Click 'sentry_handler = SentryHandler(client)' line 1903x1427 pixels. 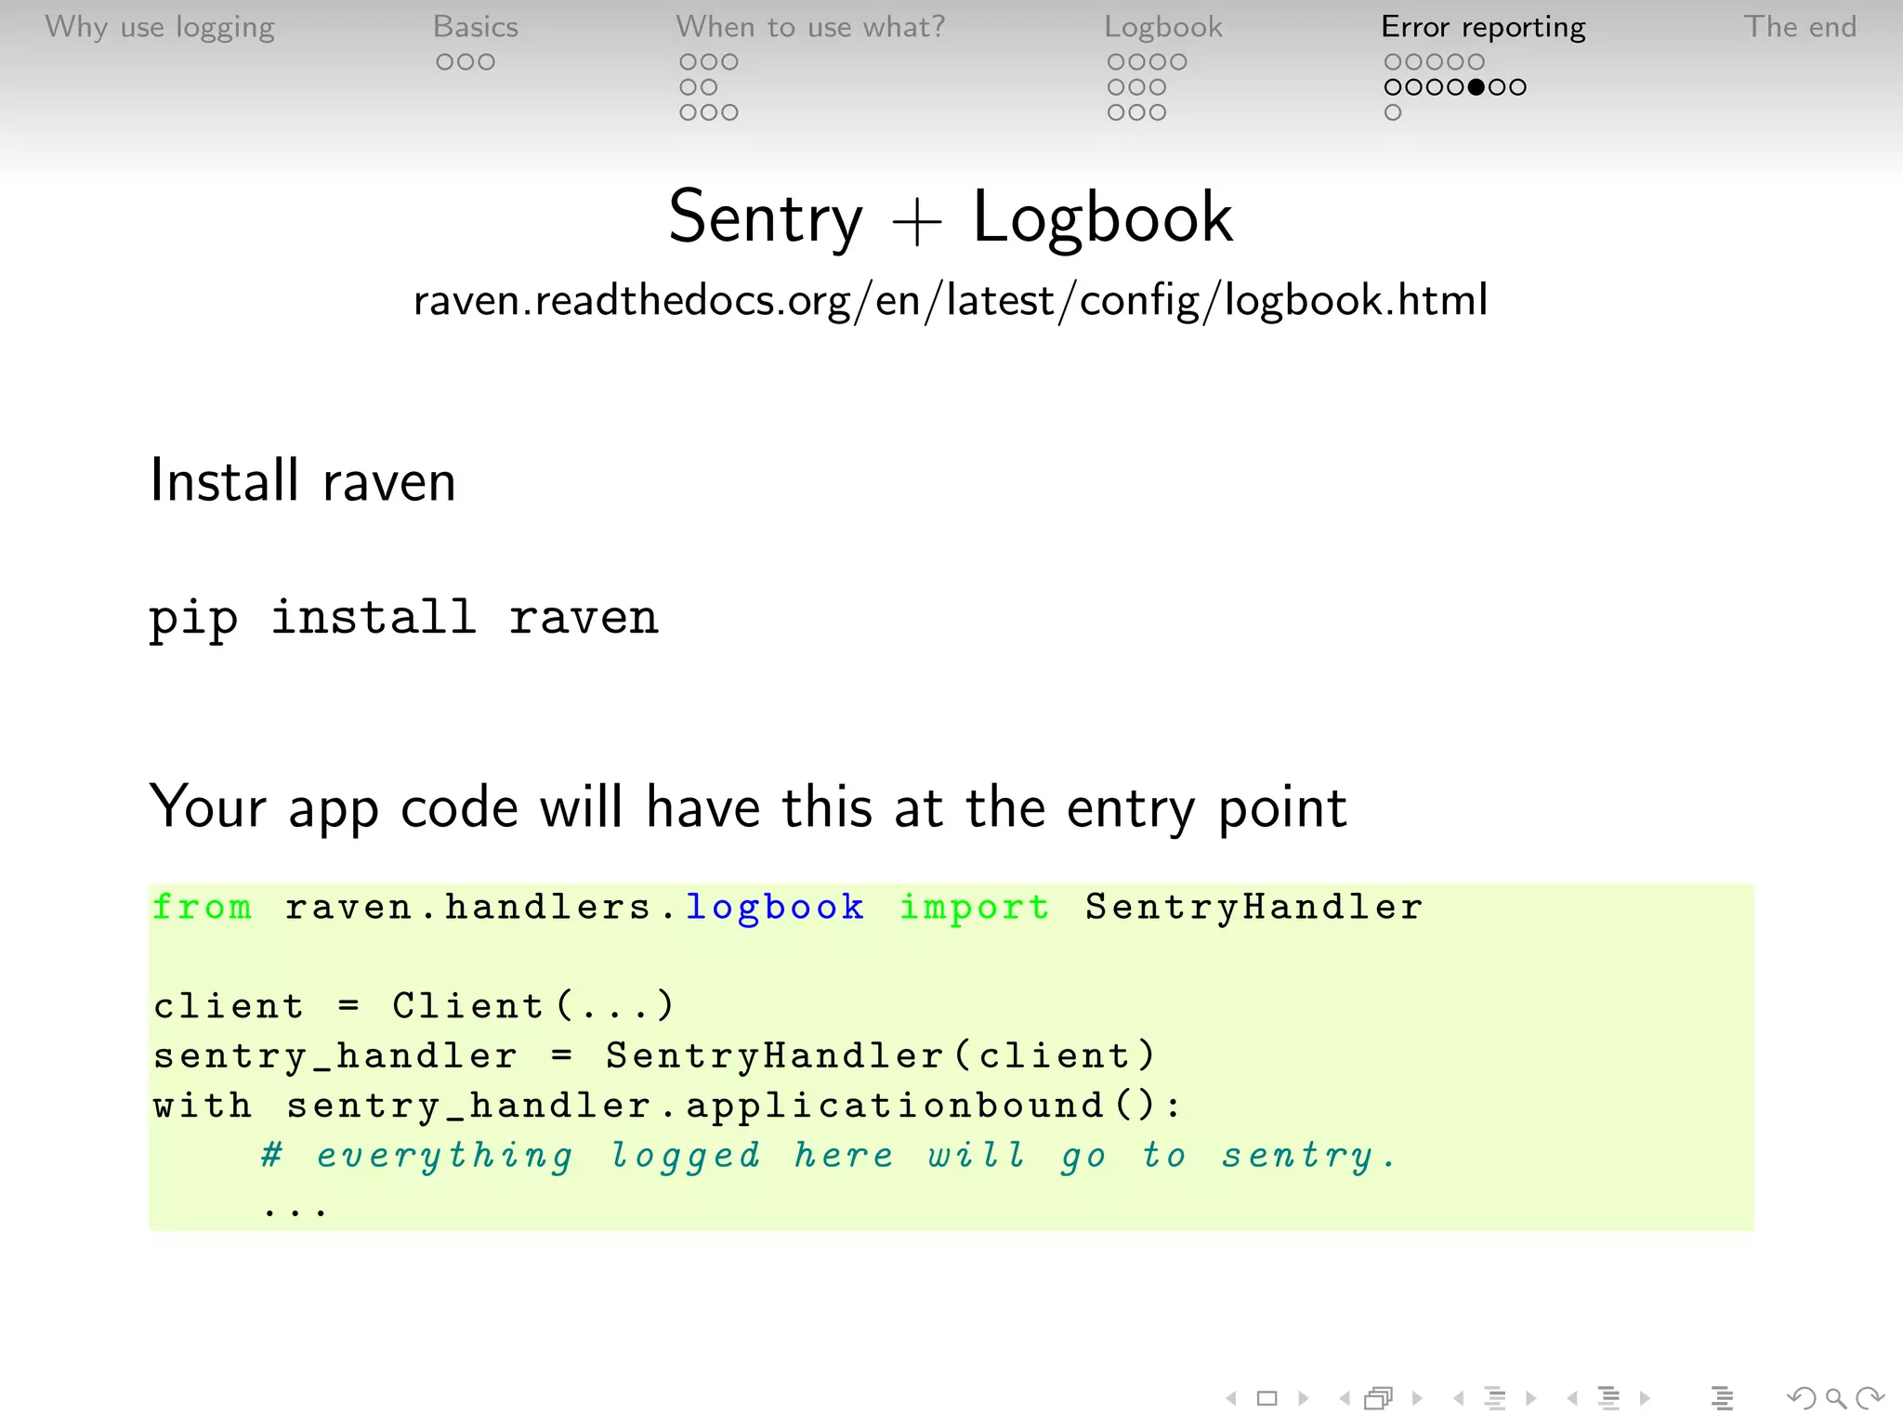coord(654,1056)
